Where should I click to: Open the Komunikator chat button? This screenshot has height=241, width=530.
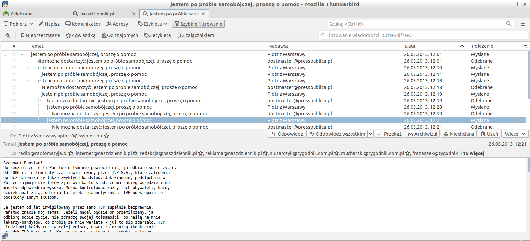pos(83,24)
